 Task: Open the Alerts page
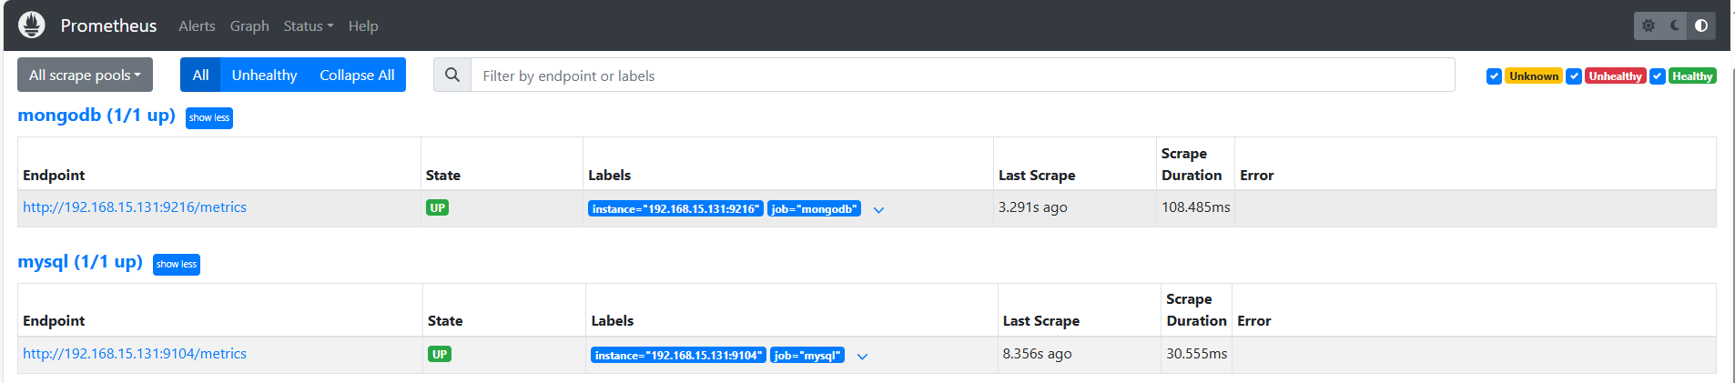(197, 25)
